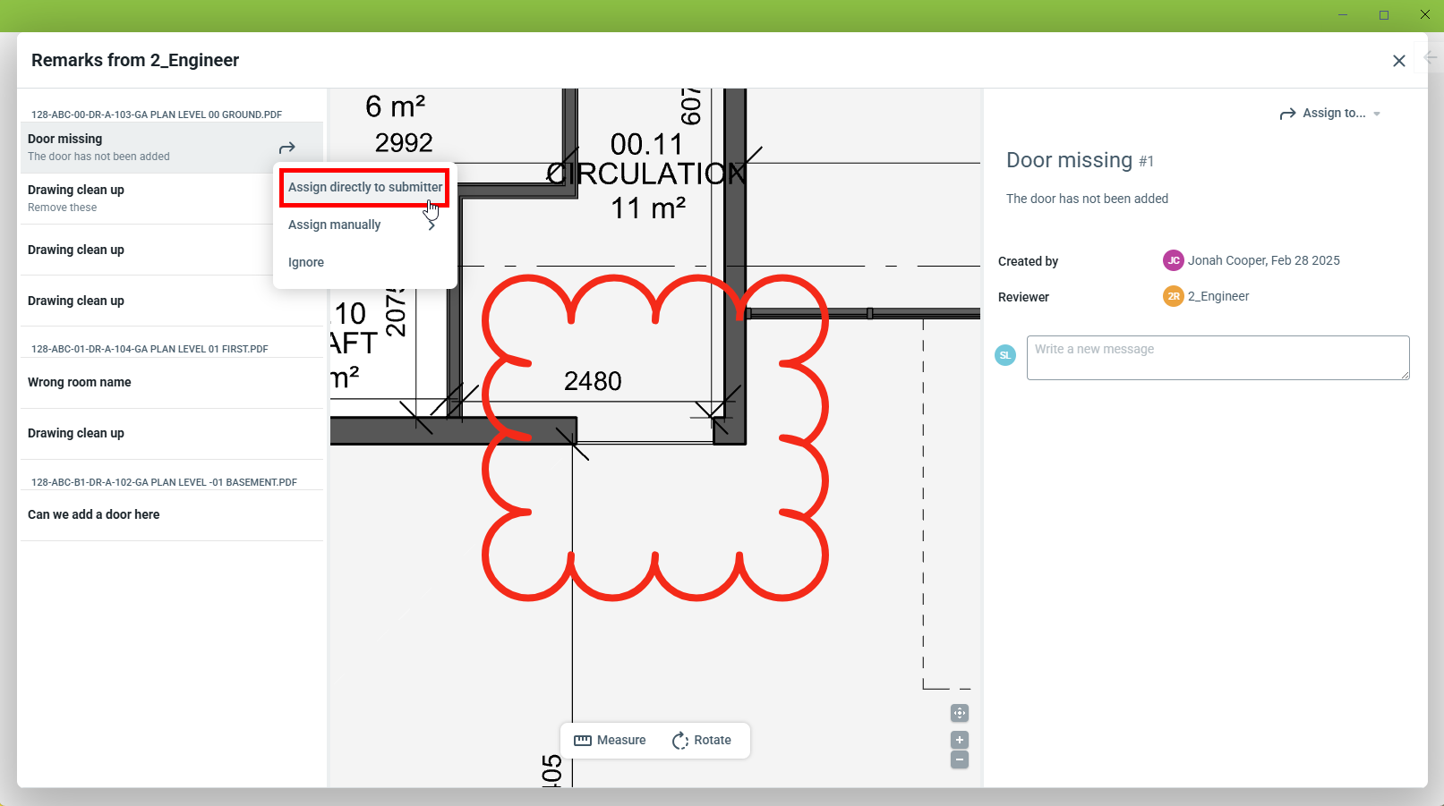
Task: Click the JC creator avatar icon
Action: click(1173, 260)
